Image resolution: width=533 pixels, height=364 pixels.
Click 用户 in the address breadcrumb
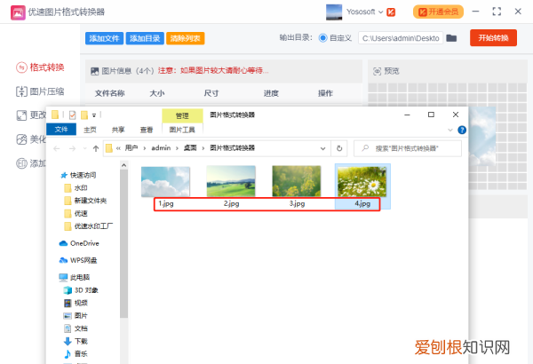[x=131, y=148]
